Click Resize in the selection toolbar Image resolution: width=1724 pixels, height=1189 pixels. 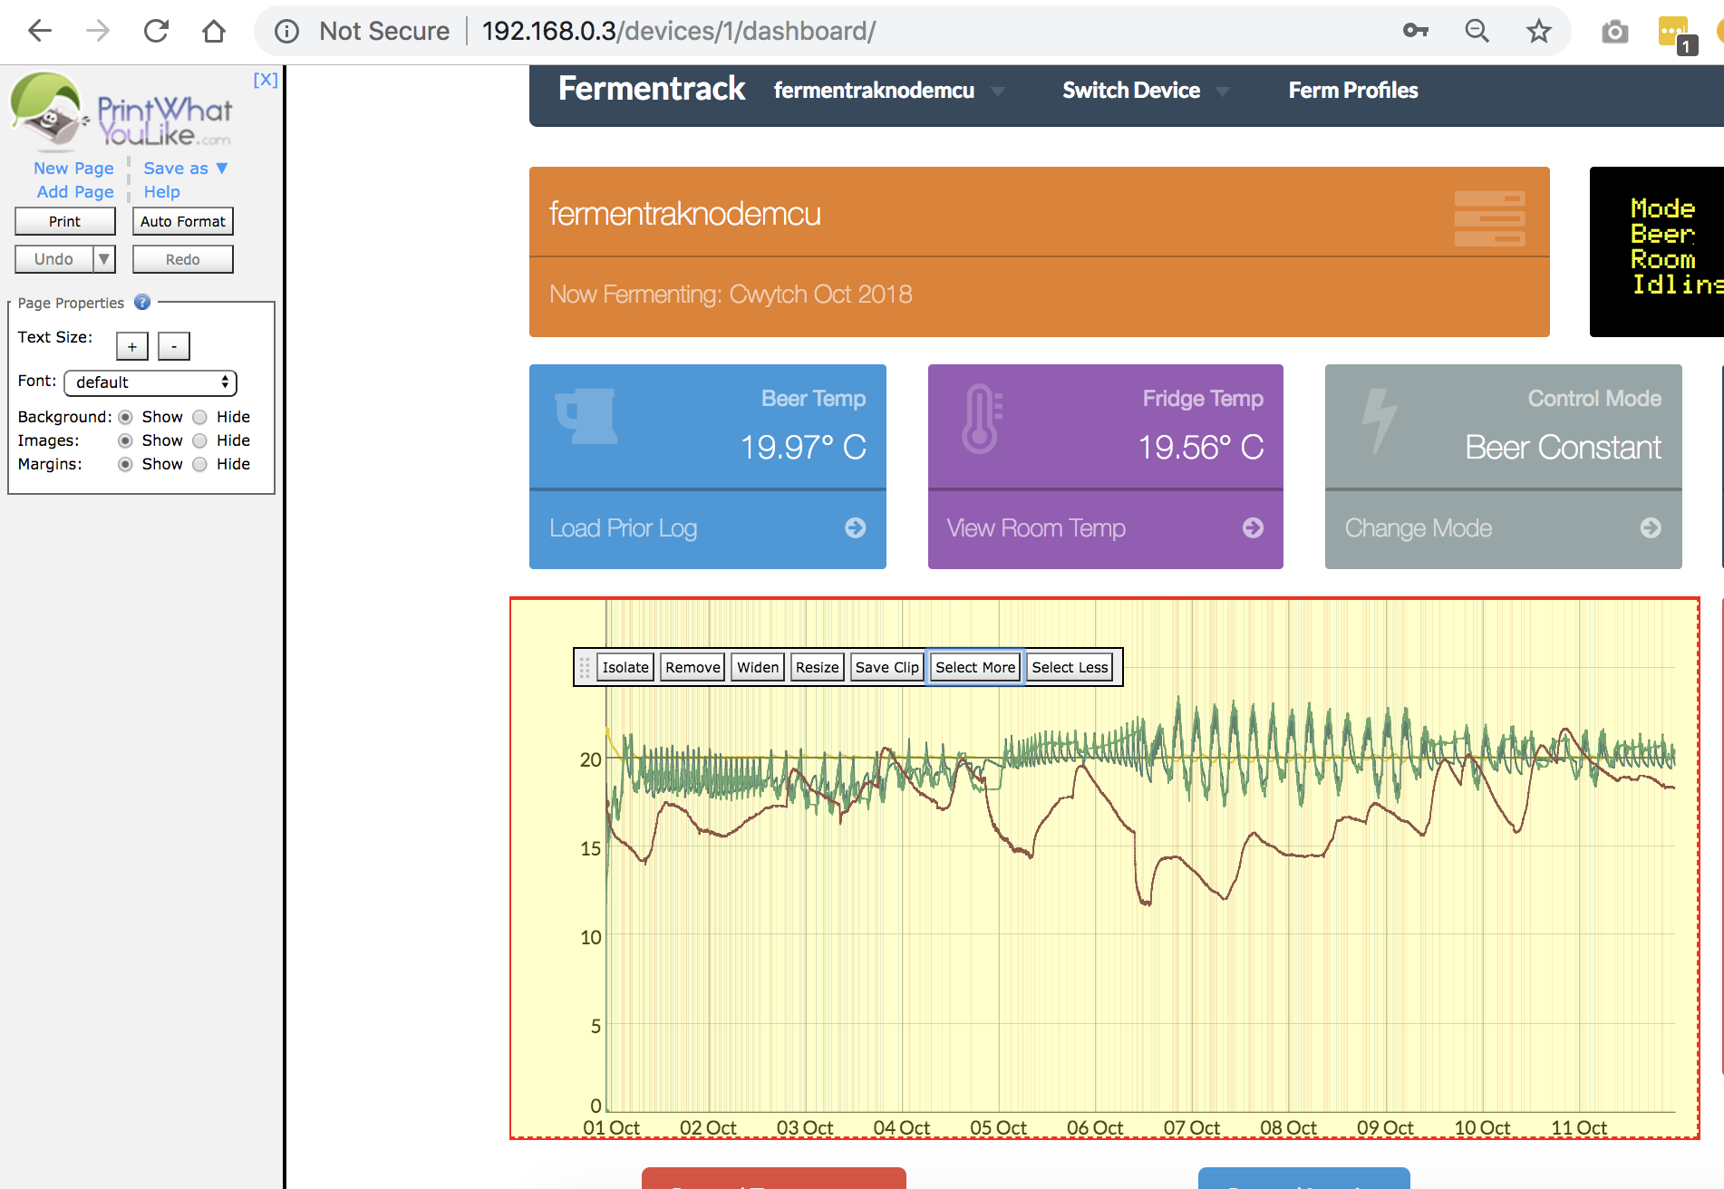[818, 667]
